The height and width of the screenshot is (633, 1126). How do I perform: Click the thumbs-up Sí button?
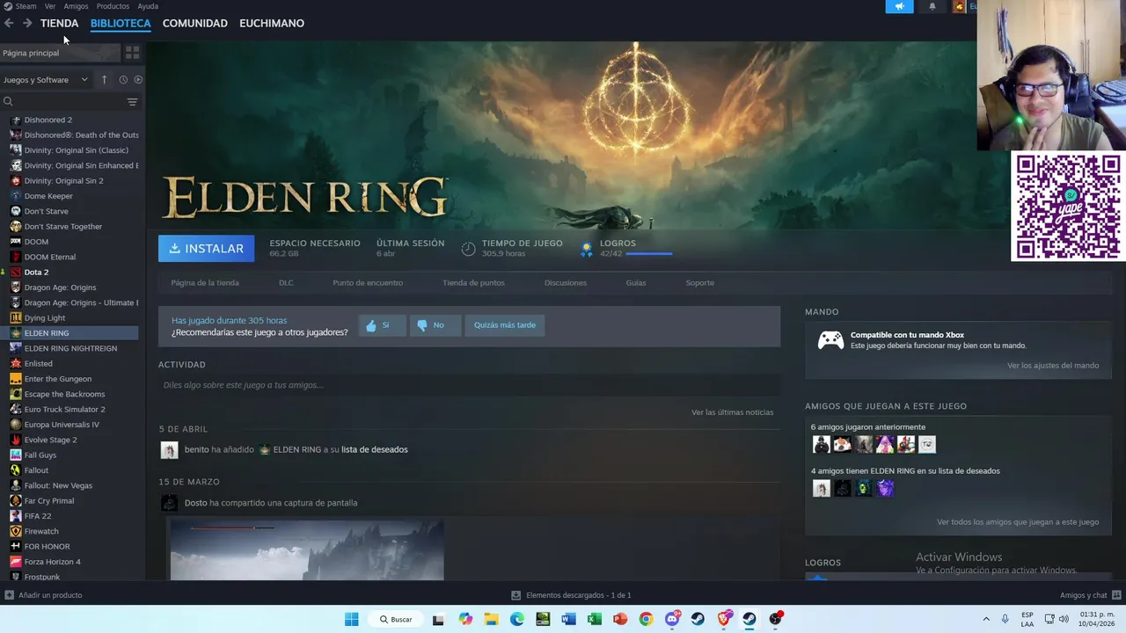click(382, 325)
